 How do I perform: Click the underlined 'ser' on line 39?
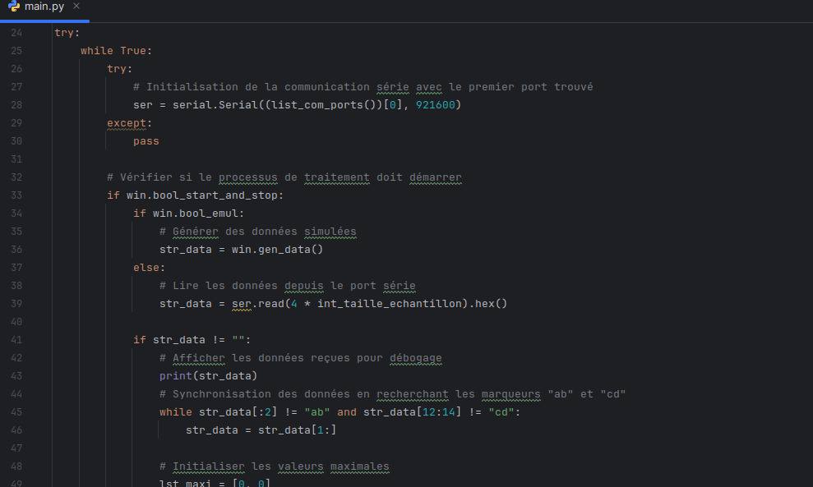coord(241,304)
